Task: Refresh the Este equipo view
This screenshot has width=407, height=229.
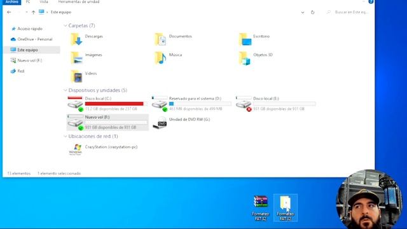Action: [x=312, y=12]
